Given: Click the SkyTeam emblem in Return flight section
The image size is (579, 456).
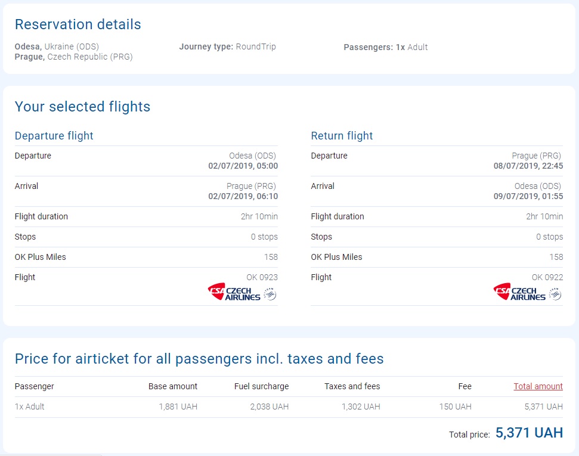Looking at the screenshot, I should point(555,294).
